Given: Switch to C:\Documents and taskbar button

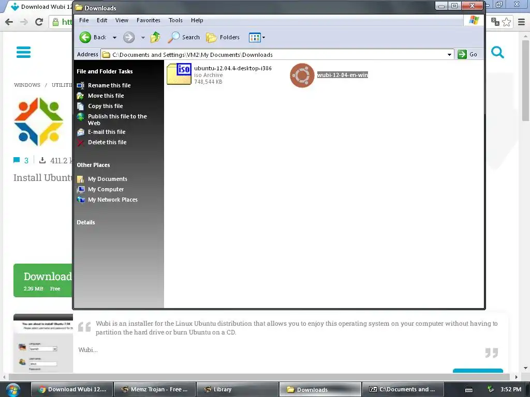Looking at the screenshot, I should tap(403, 389).
